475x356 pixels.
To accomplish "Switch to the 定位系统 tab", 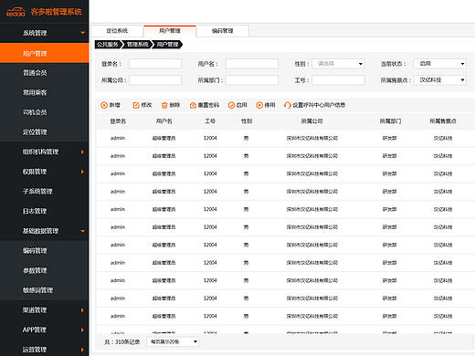I will pyautogui.click(x=117, y=31).
